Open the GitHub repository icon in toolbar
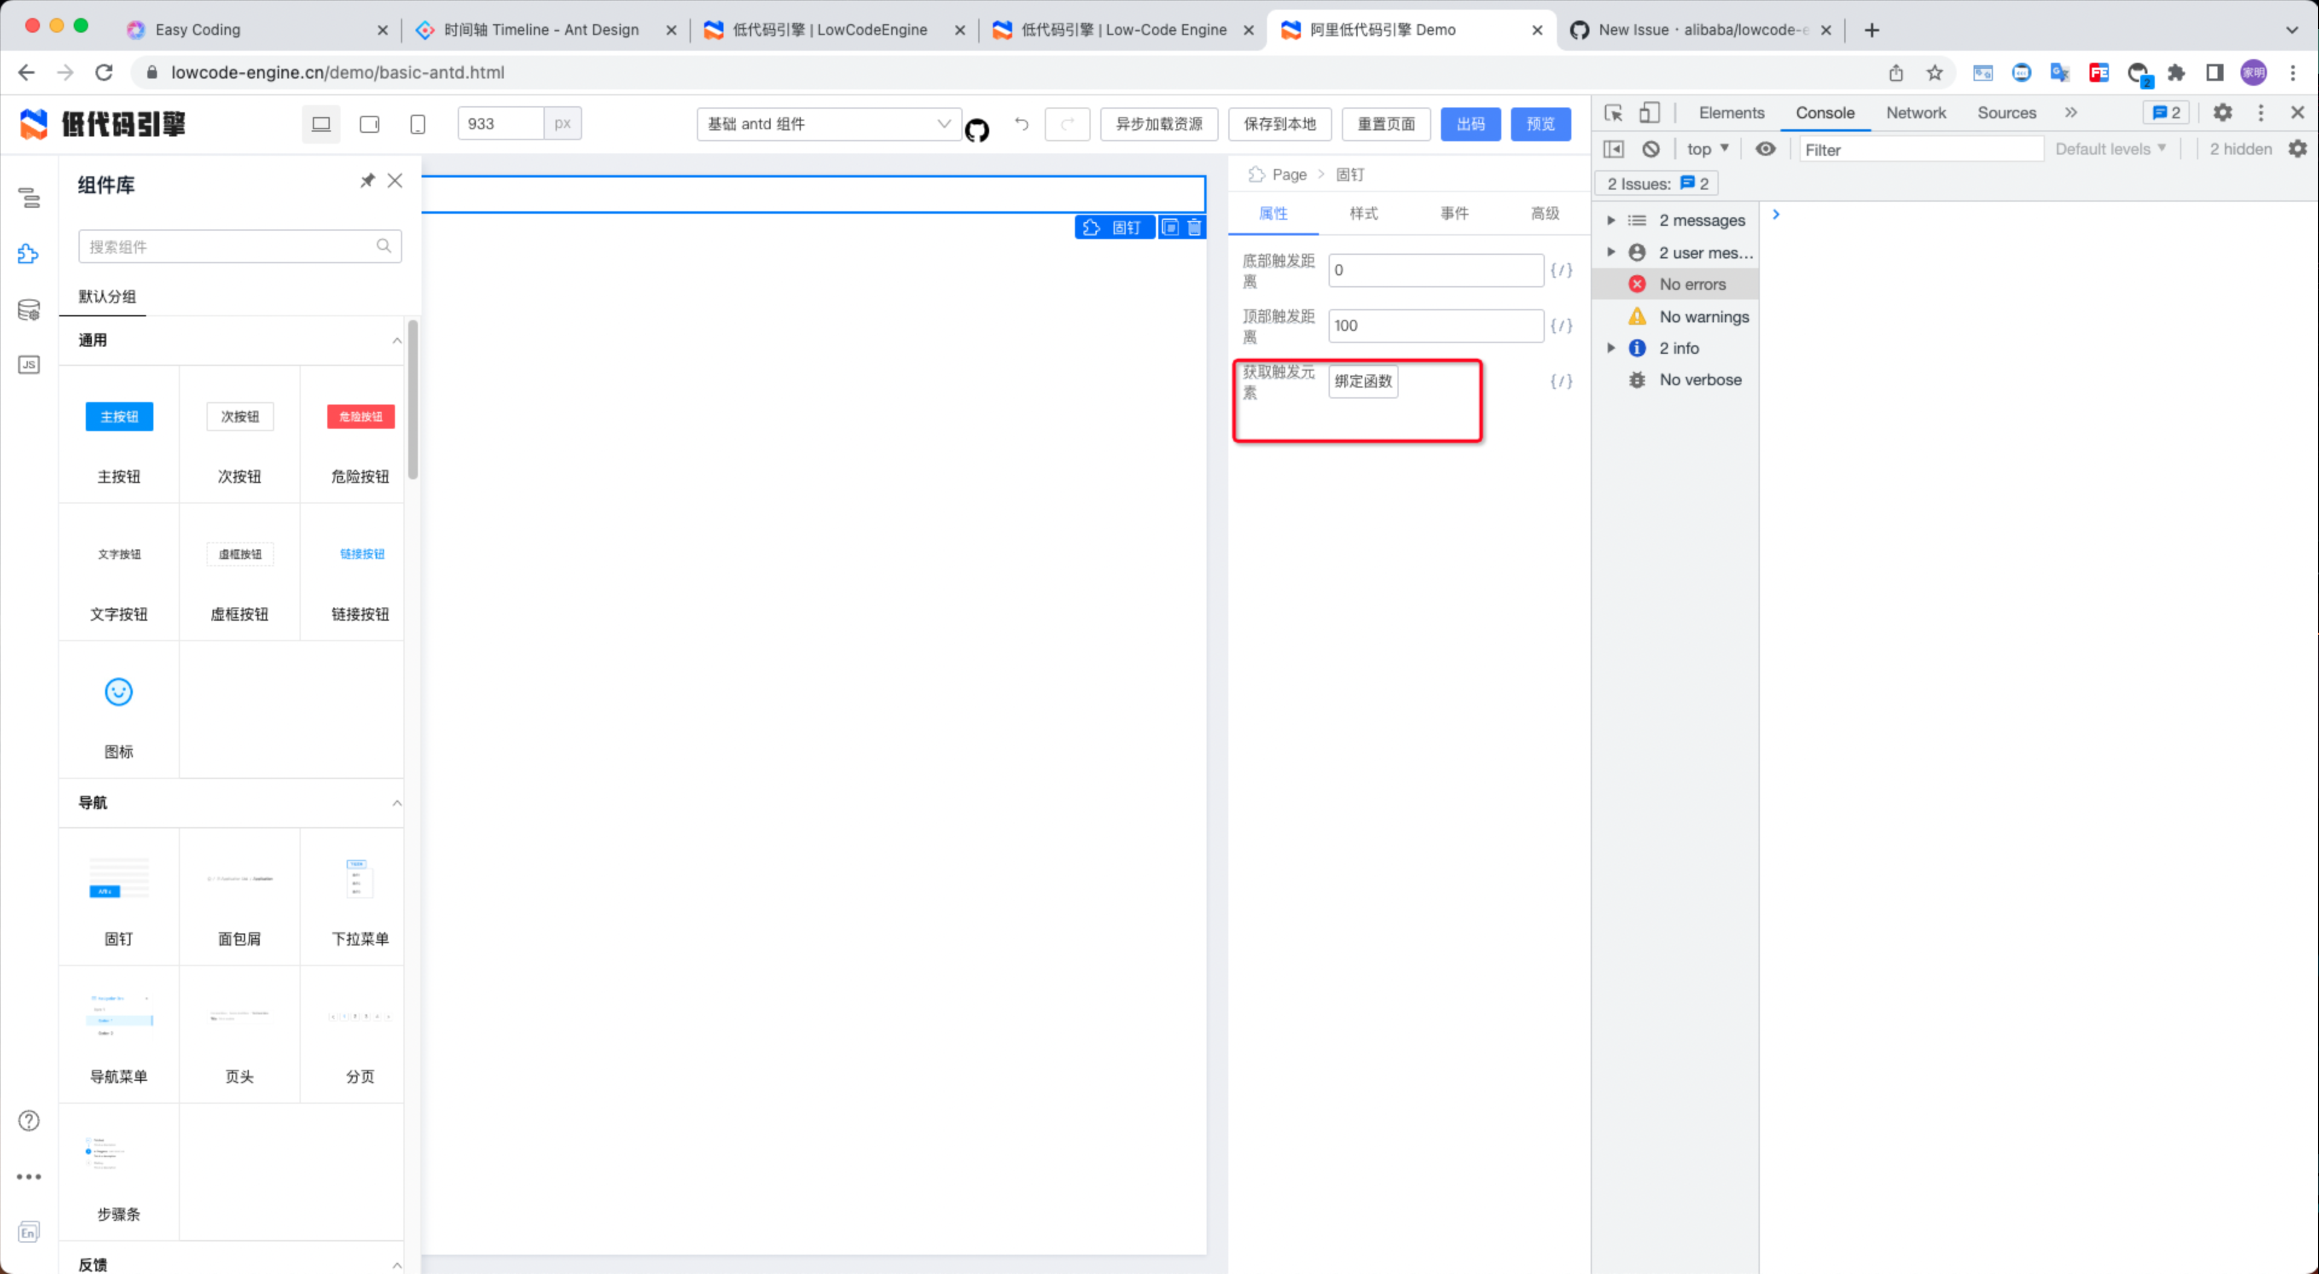 [x=978, y=130]
